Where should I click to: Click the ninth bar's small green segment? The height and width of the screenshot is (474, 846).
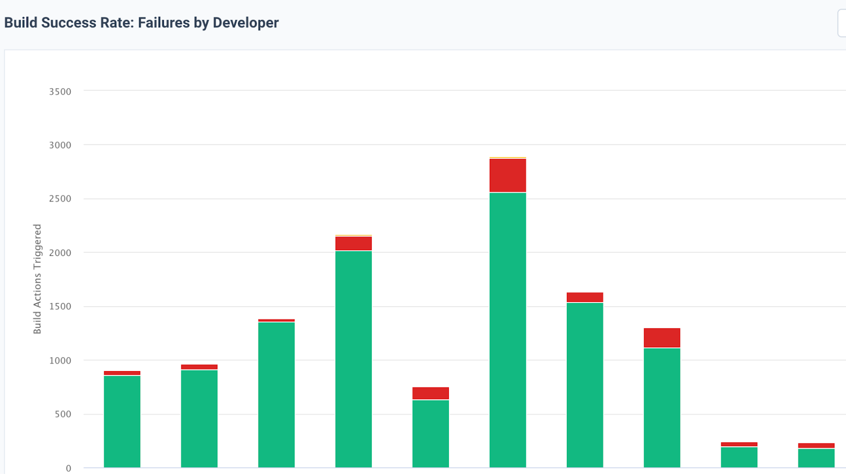pos(739,457)
